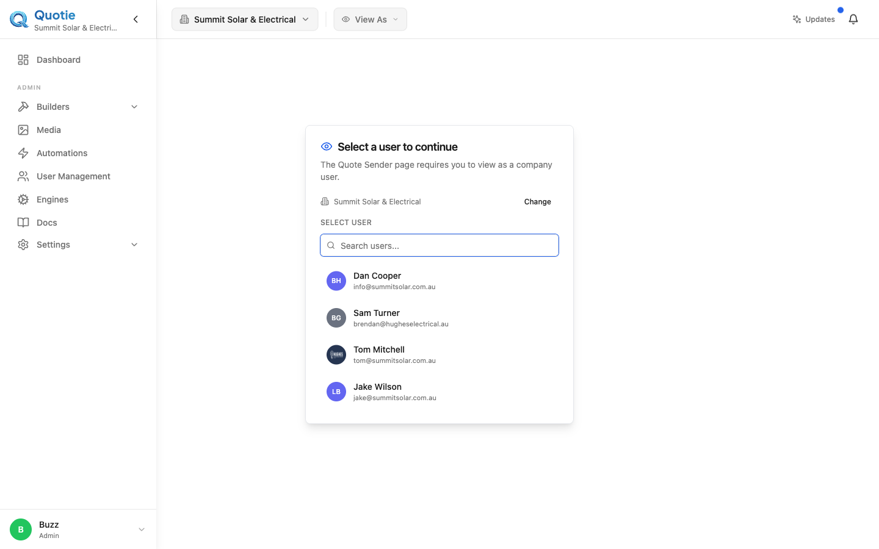879x549 pixels.
Task: Select user Sam Turner
Action: [440, 318]
